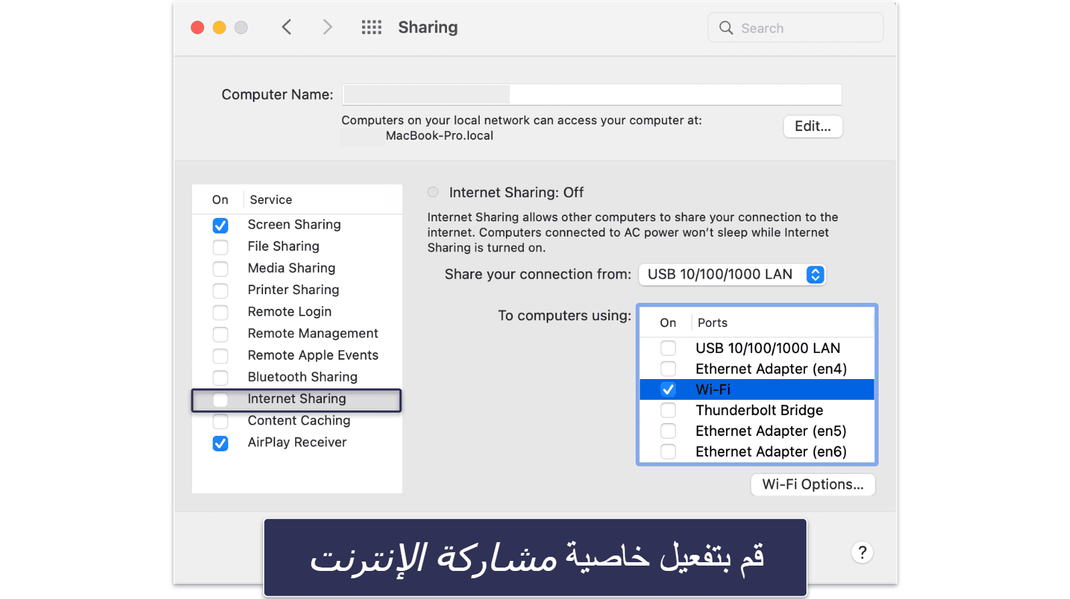Select the Media Sharing service row
Image resolution: width=1070 pixels, height=599 pixels.
click(297, 268)
